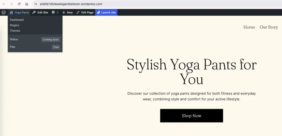Click the plus icon beside New
The height and width of the screenshot is (136, 282).
click(64, 12)
